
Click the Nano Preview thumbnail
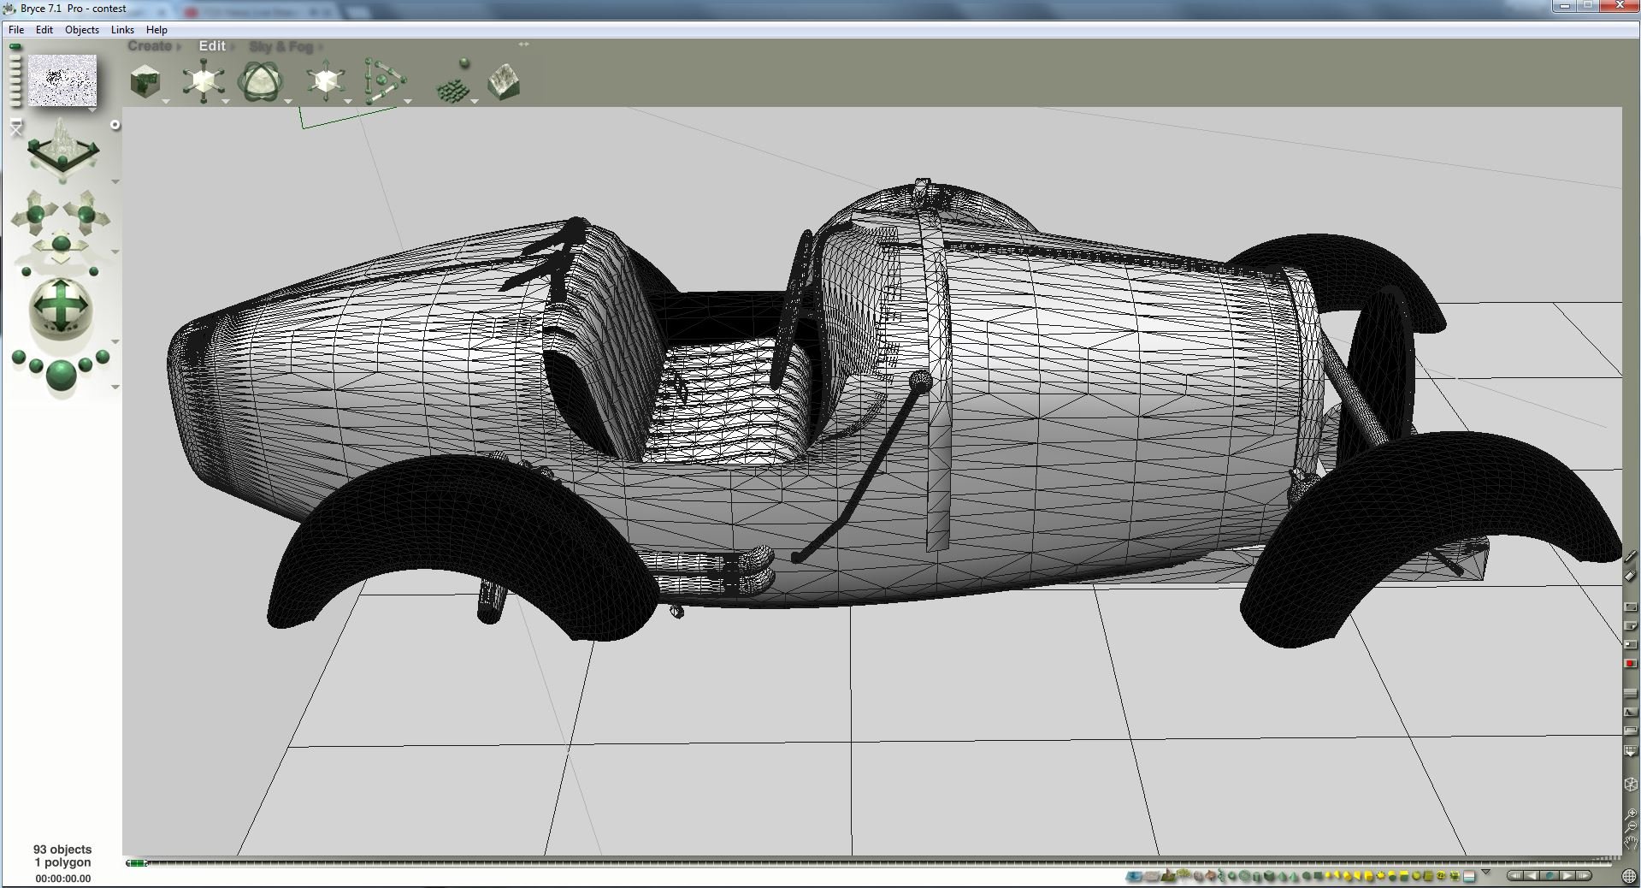pyautogui.click(x=62, y=81)
